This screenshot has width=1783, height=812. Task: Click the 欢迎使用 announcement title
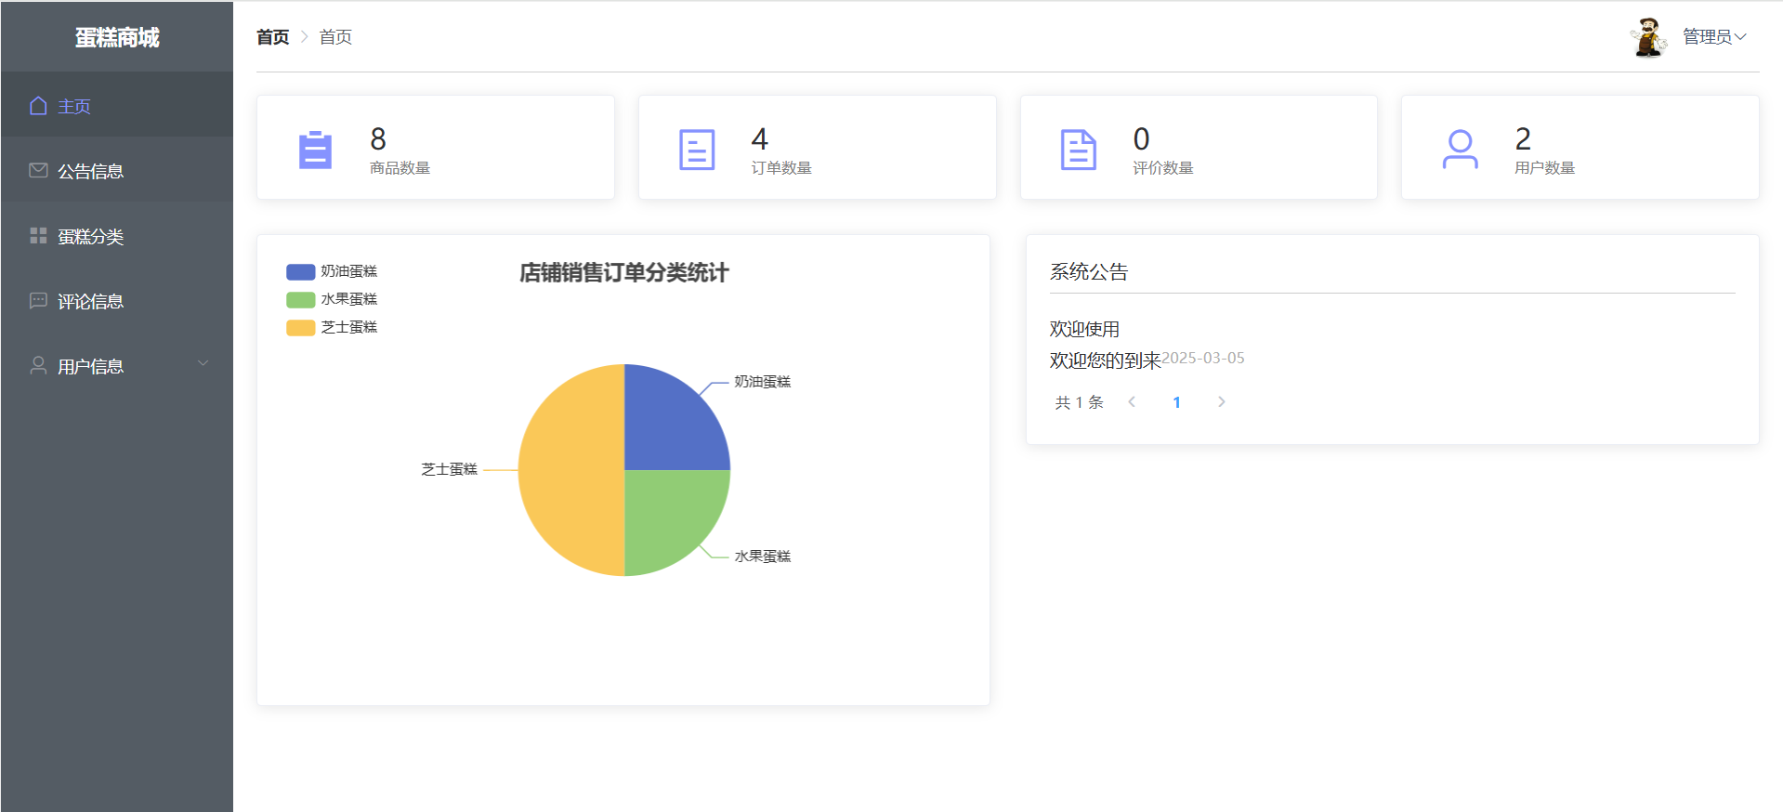click(1084, 329)
